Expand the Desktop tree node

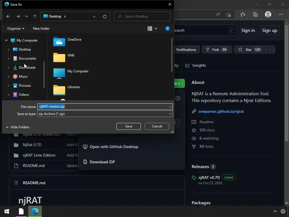click(8, 49)
